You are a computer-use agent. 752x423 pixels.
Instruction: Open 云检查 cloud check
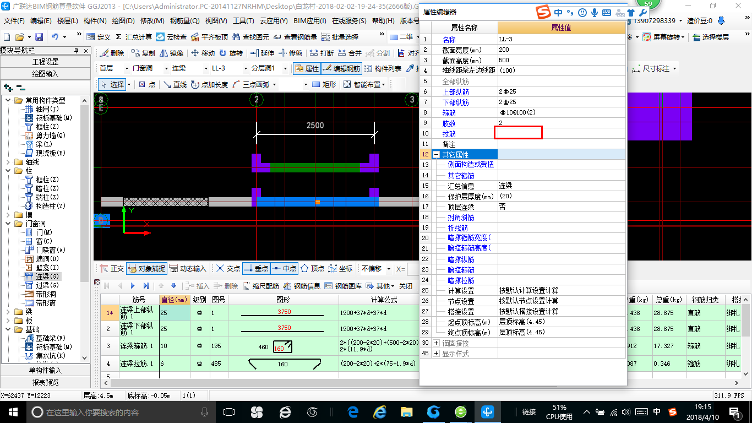[x=171, y=37]
